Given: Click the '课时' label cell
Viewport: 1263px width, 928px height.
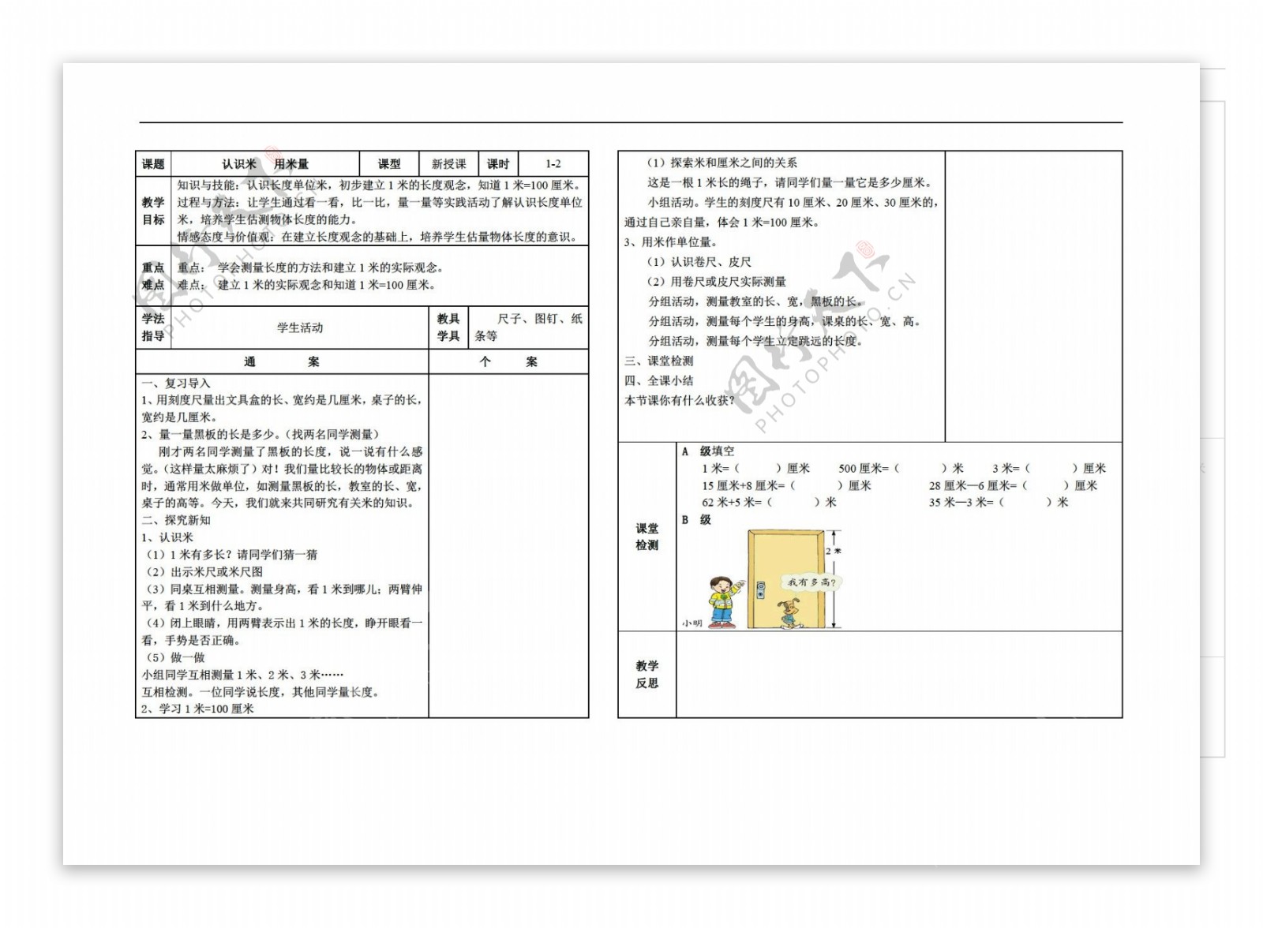Looking at the screenshot, I should [498, 164].
